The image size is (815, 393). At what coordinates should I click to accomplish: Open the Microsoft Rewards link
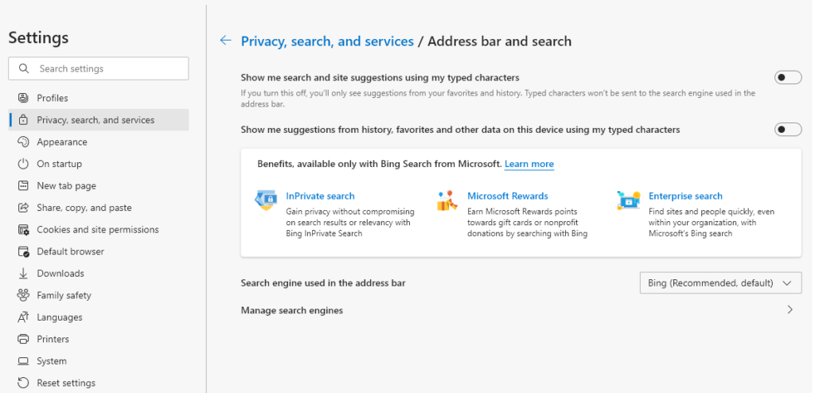[508, 196]
